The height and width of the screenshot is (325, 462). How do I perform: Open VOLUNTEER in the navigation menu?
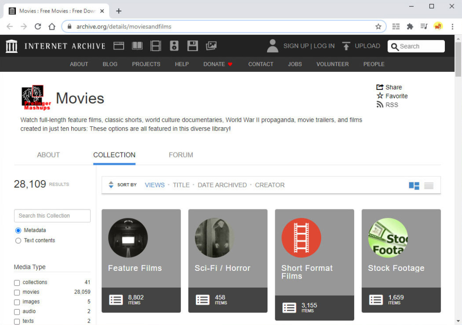pos(333,64)
